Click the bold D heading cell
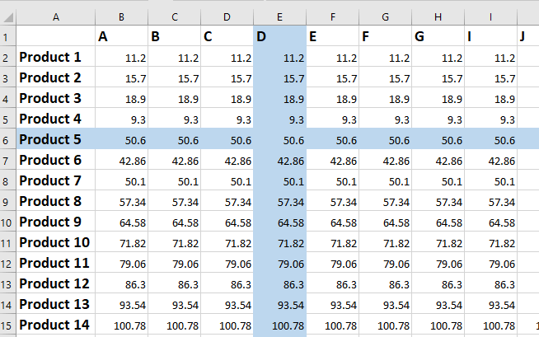The height and width of the screenshot is (337, 539). click(280, 36)
